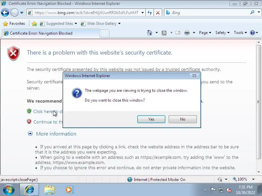Open the Web Slice Gallery link
262x196 pixels.
point(101,24)
